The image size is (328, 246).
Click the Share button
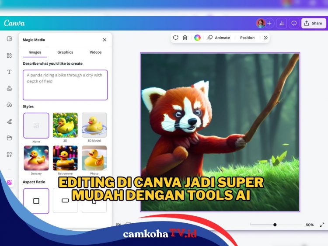click(314, 23)
